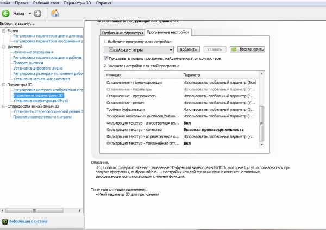Open Установка конфигурации PhysX task
The height and width of the screenshot is (230, 326).
41,101
